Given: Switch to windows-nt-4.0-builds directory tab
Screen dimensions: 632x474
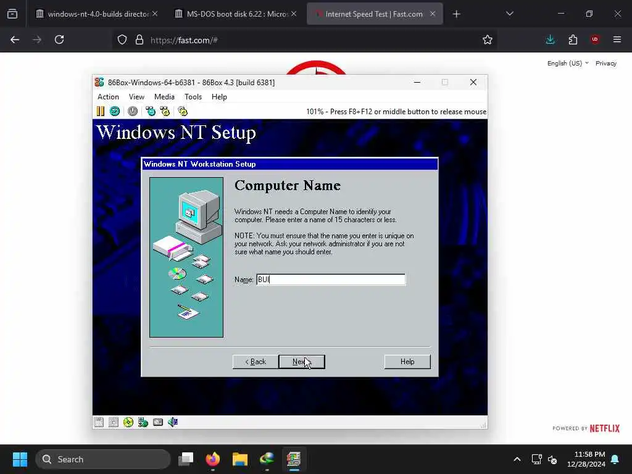Looking at the screenshot, I should [97, 14].
